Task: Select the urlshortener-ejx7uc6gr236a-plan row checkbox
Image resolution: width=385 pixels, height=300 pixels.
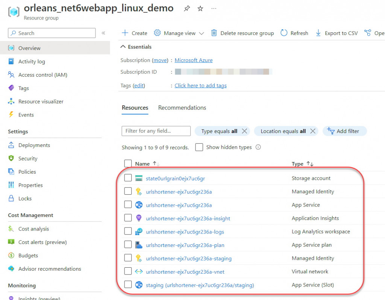Action: 128,244
